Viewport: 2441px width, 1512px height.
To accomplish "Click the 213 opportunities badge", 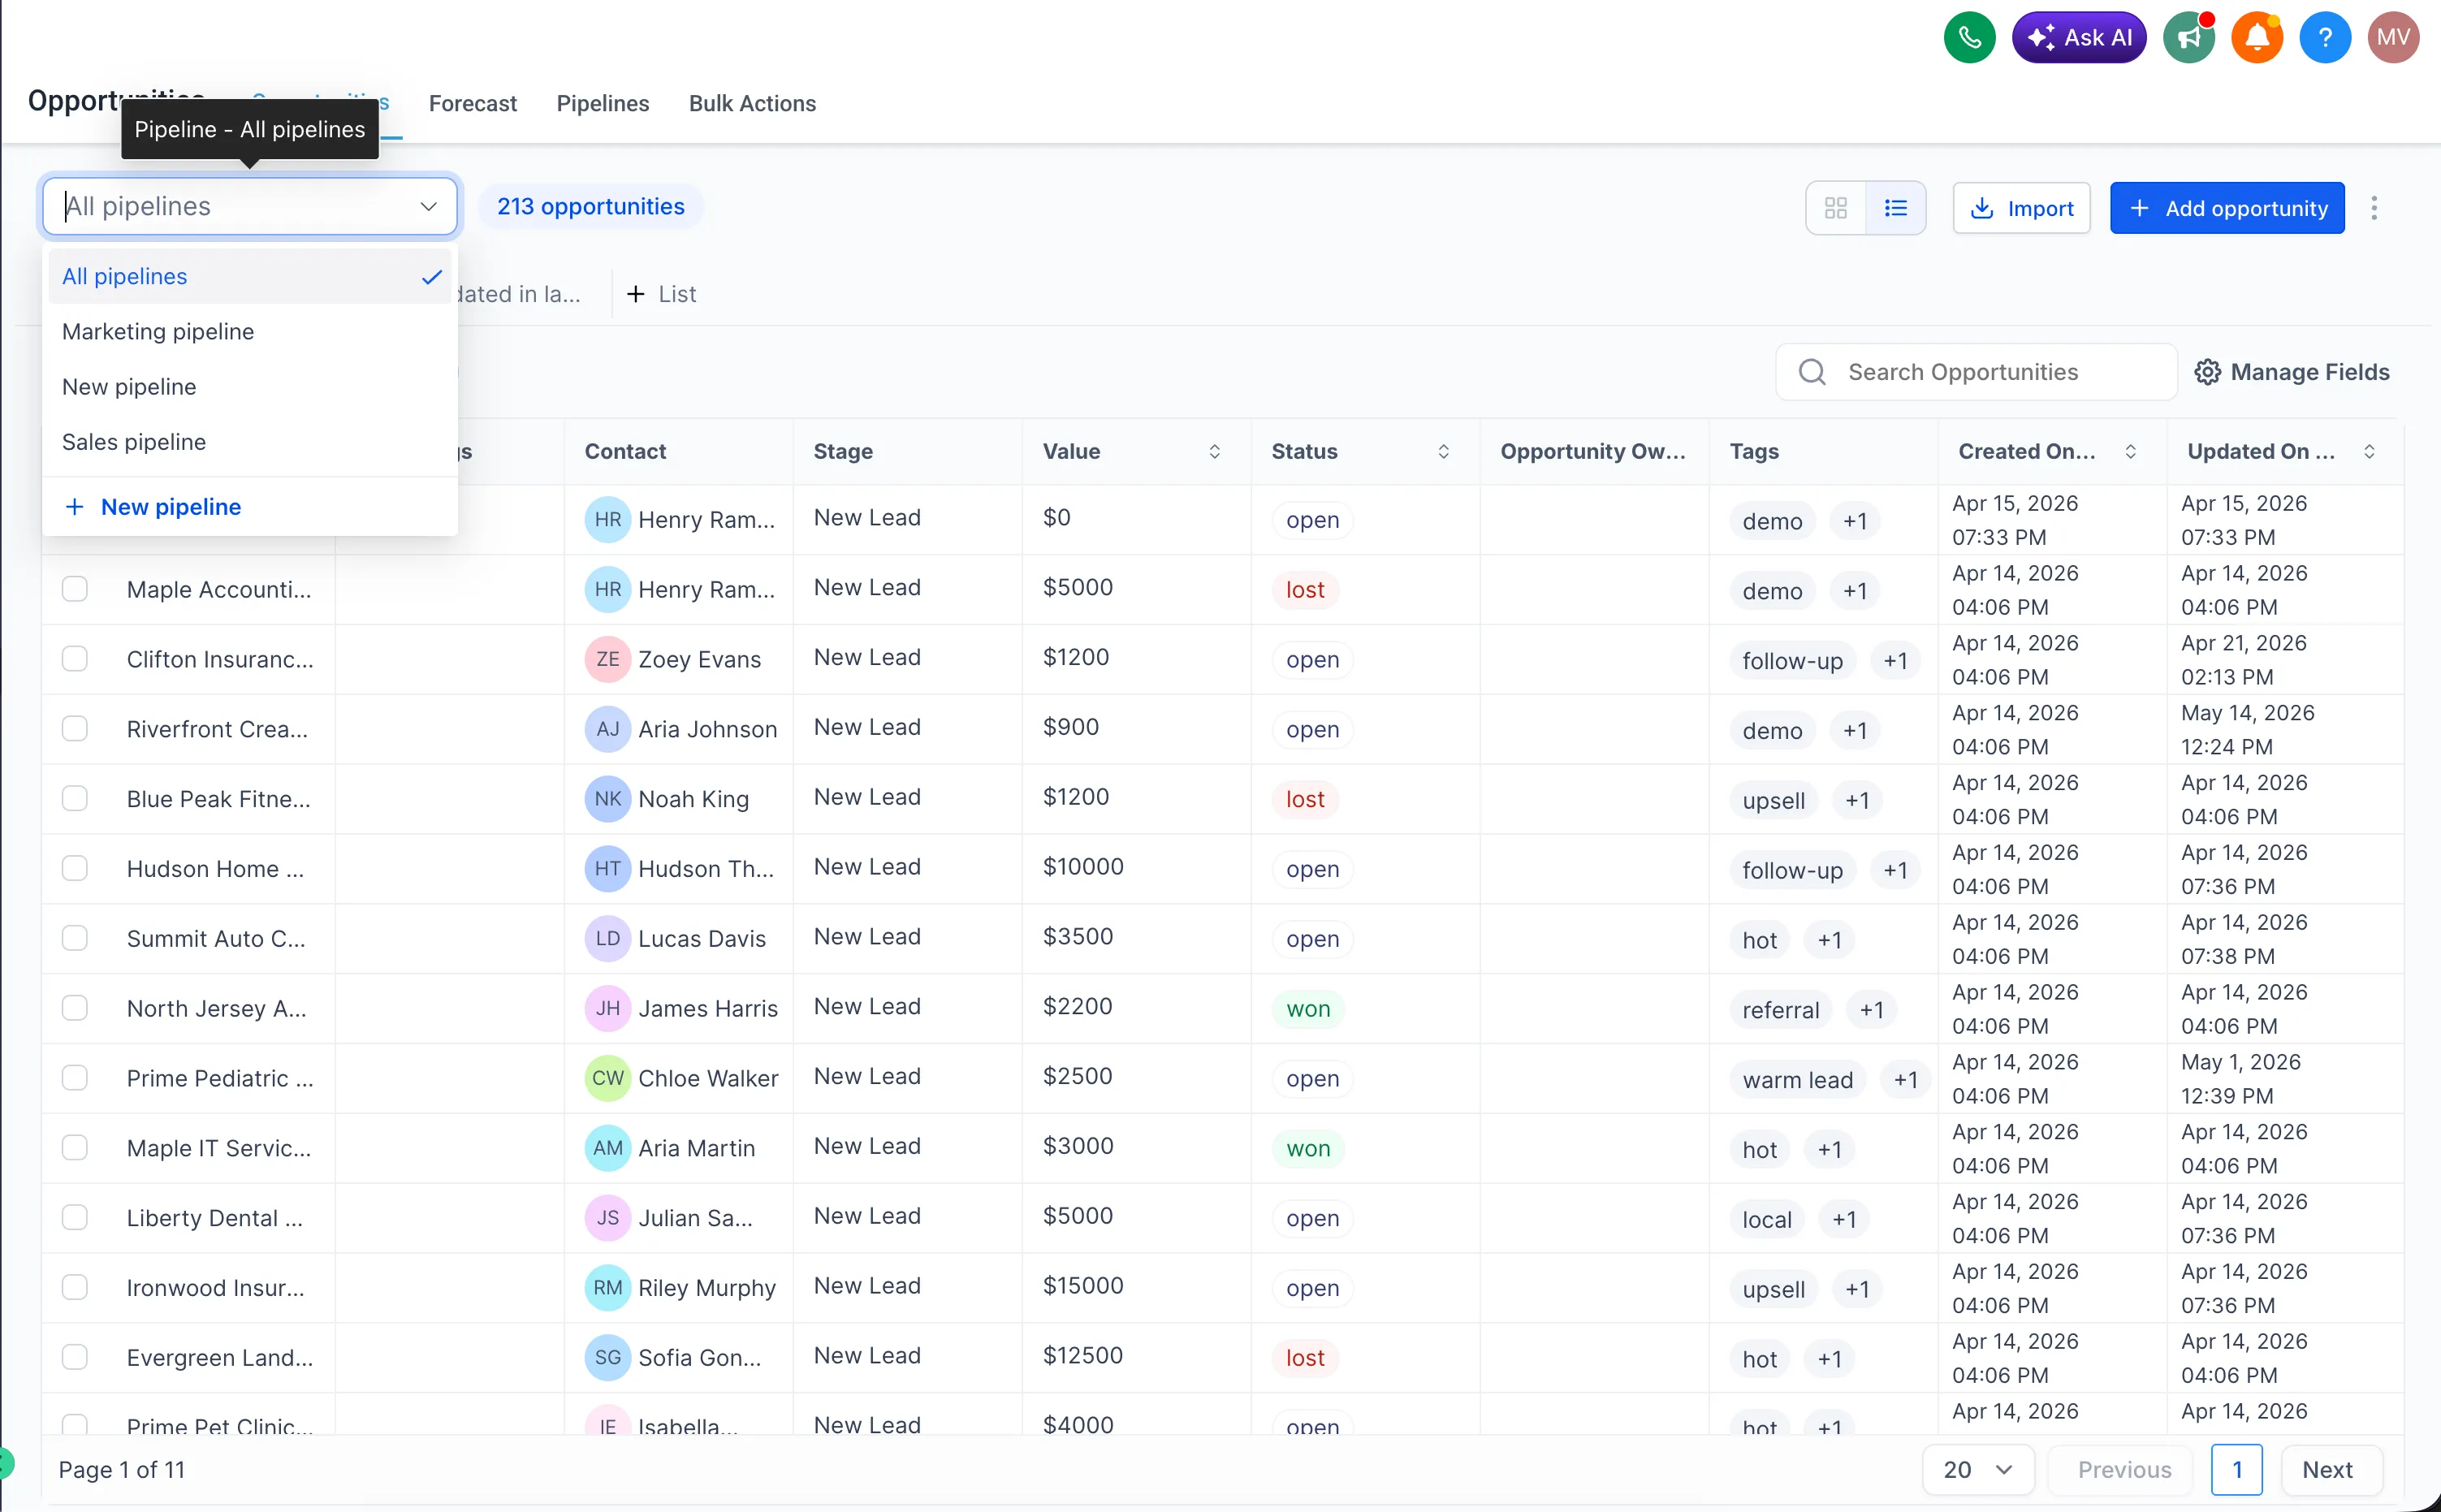I will click(591, 206).
